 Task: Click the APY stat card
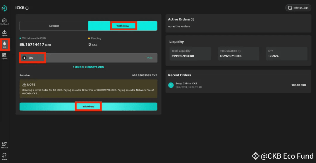pyautogui.click(x=286, y=53)
